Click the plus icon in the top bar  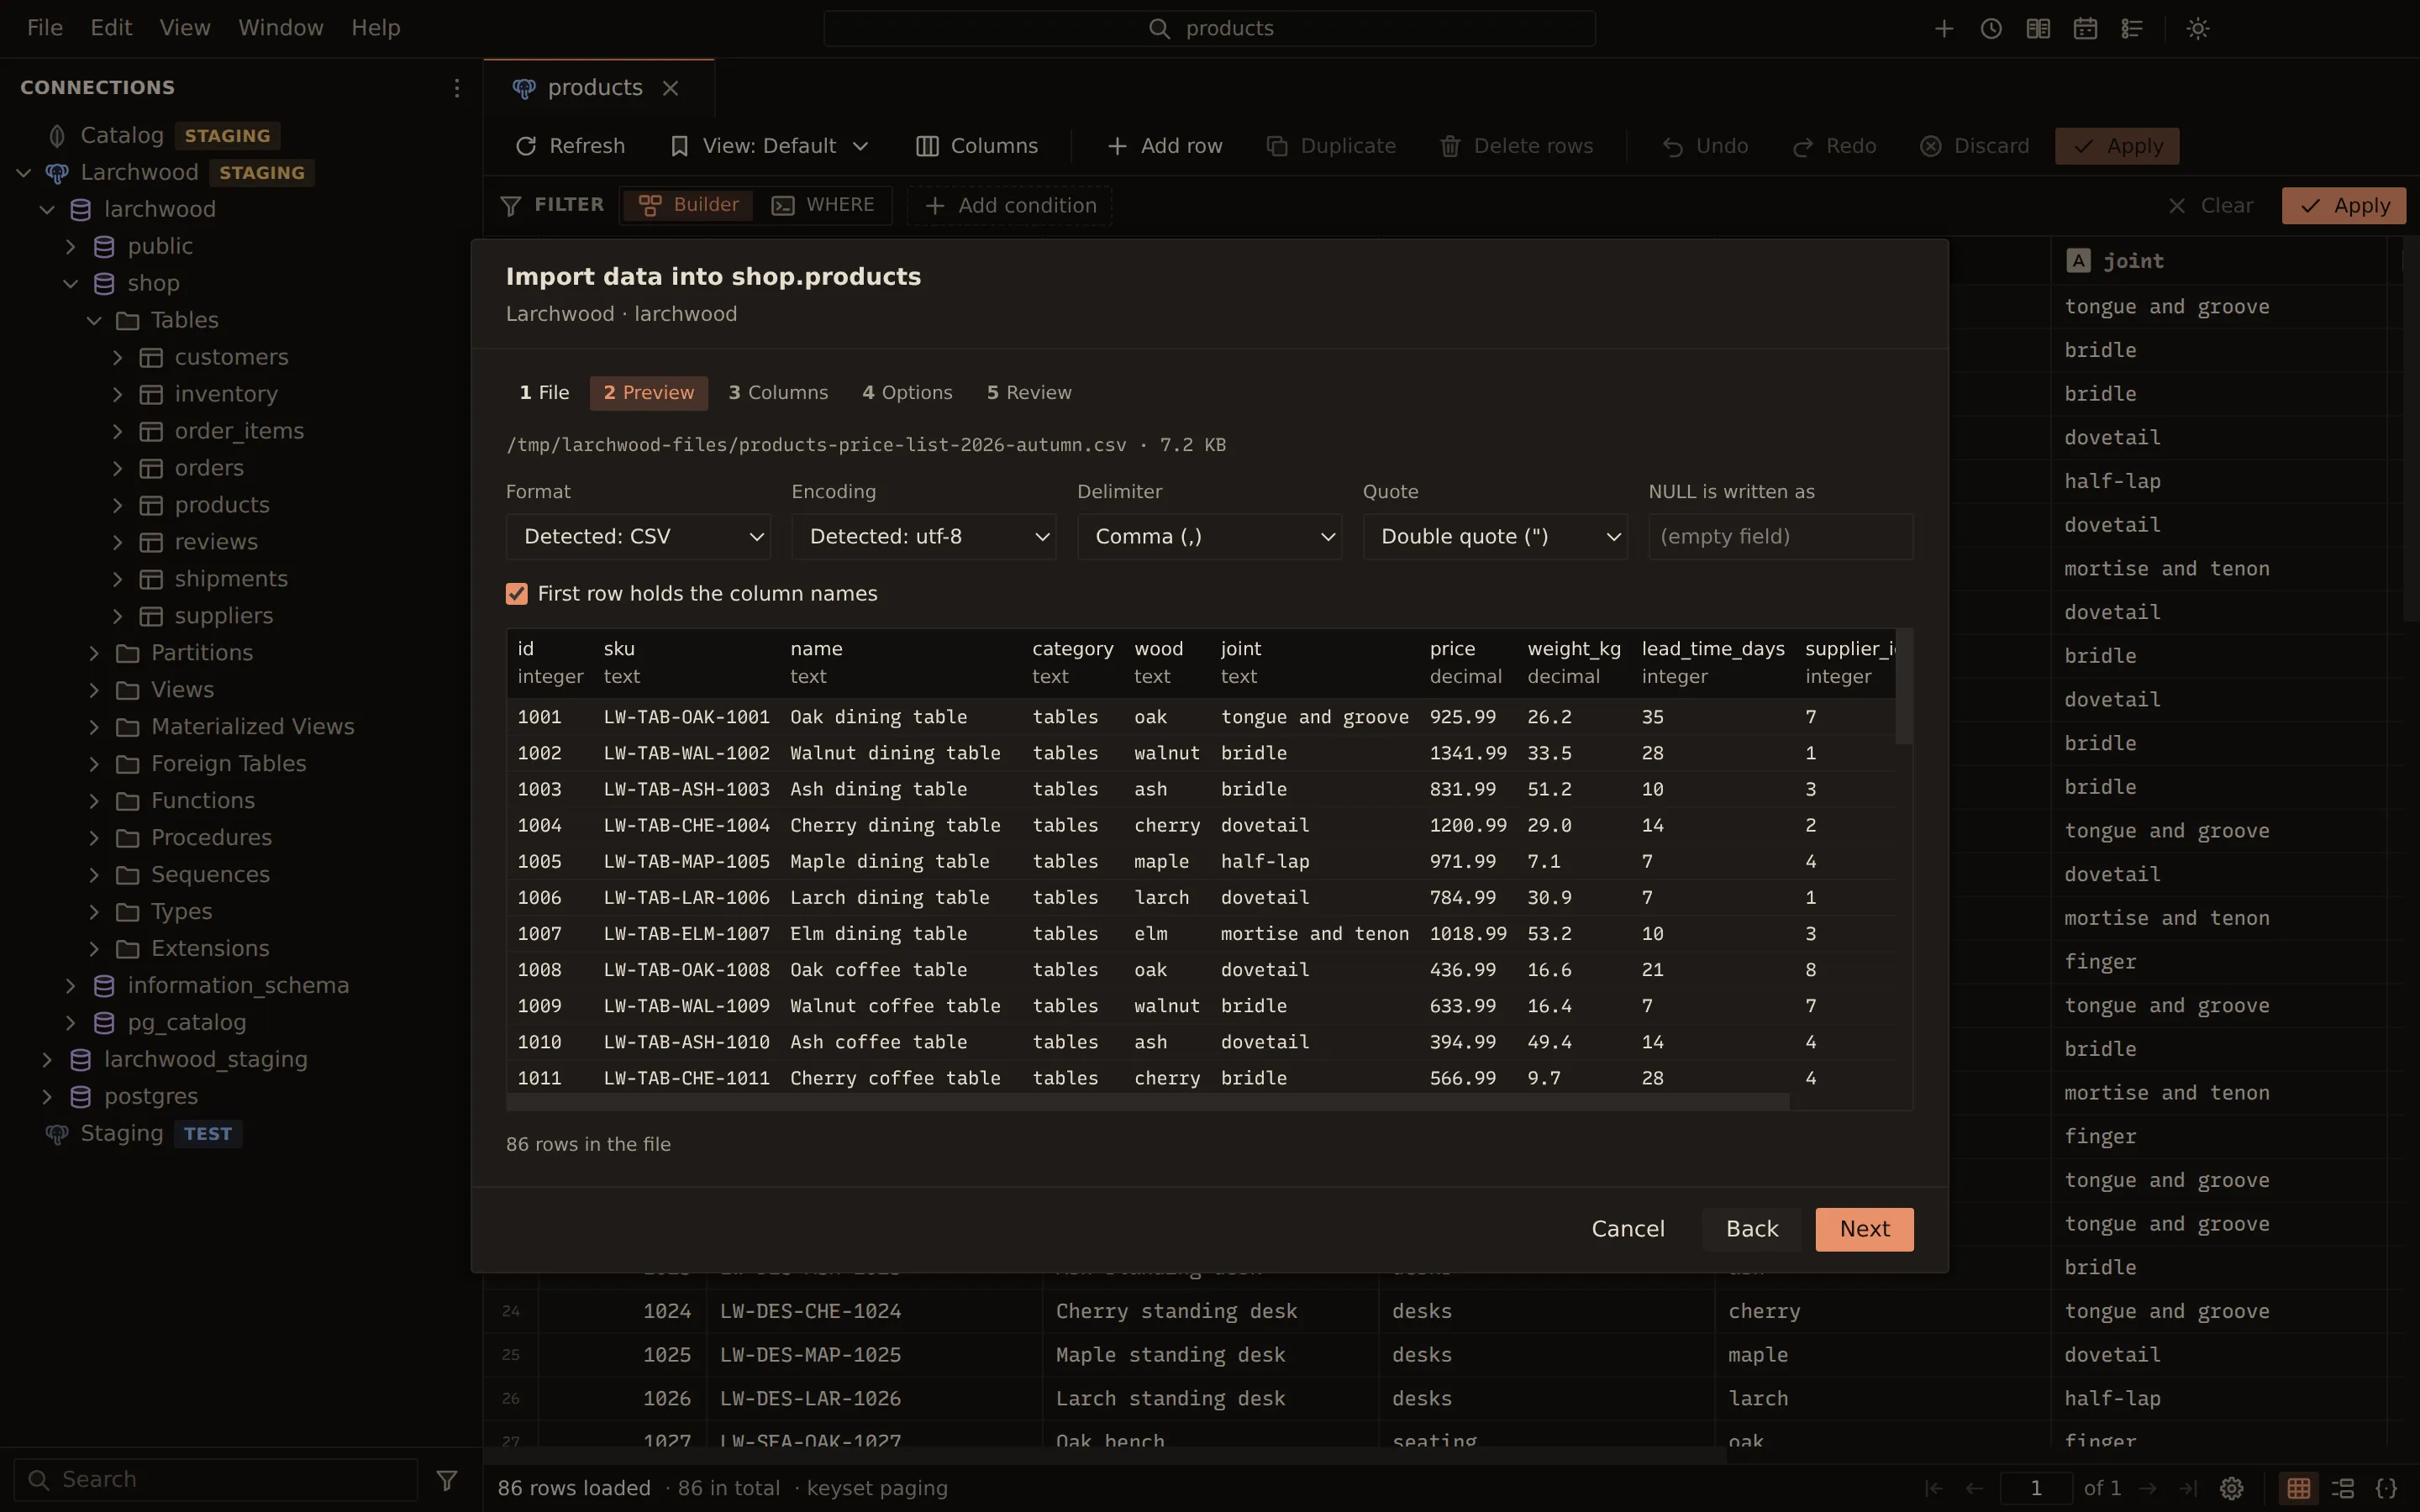(x=1943, y=28)
